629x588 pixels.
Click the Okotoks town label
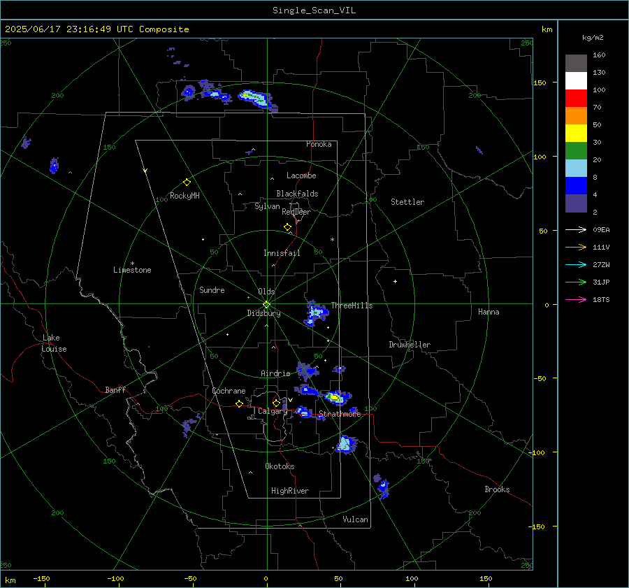pyautogui.click(x=280, y=466)
